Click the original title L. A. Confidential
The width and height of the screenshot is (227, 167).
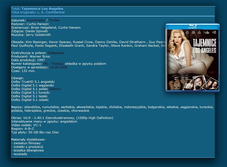(x=51, y=12)
